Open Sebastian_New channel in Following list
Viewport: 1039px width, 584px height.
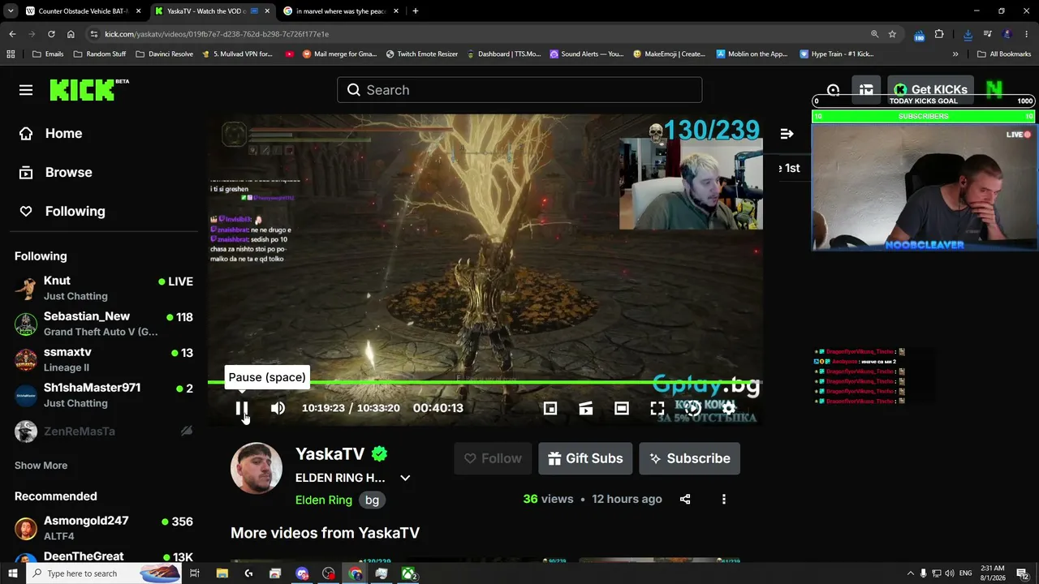point(104,324)
